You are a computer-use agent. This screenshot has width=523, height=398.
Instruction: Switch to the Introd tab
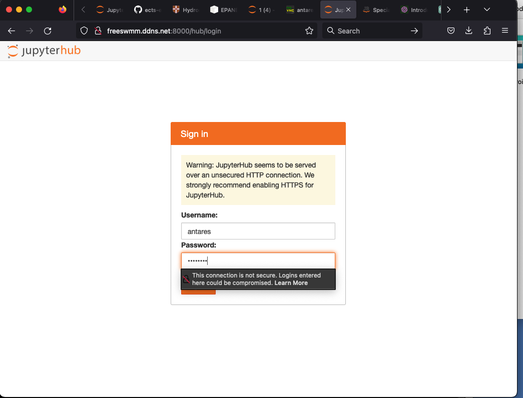point(414,10)
